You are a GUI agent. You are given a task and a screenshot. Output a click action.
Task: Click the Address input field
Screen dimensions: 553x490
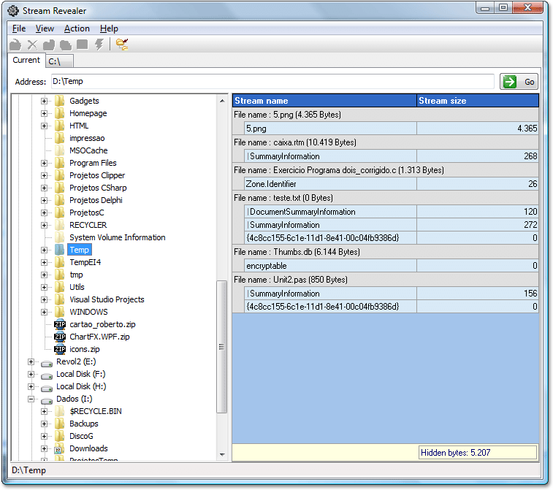pos(270,82)
